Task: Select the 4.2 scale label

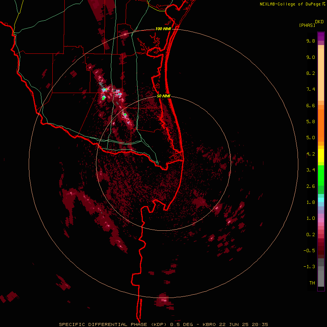Action: pyautogui.click(x=311, y=154)
